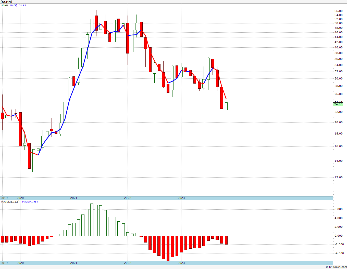Click the -4.000 MACD axis label

[x=338, y=253]
